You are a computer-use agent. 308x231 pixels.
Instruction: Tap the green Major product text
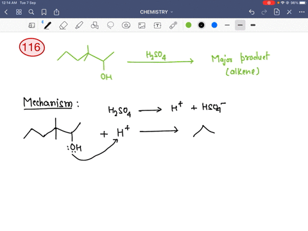[x=241, y=58]
